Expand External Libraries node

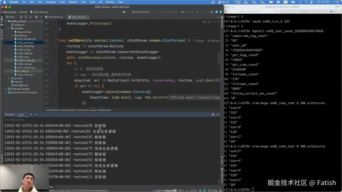[5, 89]
